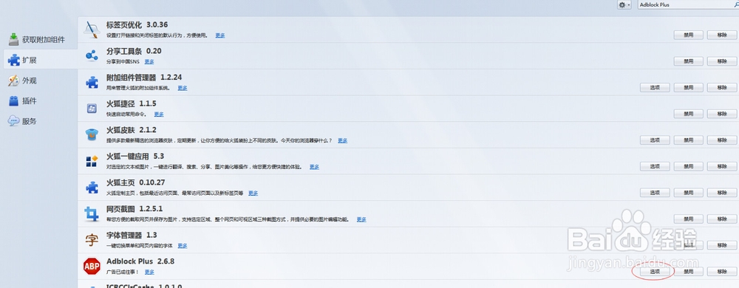Click the 火狐一键应用 squares icon
This screenshot has height=288, width=739.
coord(92,162)
